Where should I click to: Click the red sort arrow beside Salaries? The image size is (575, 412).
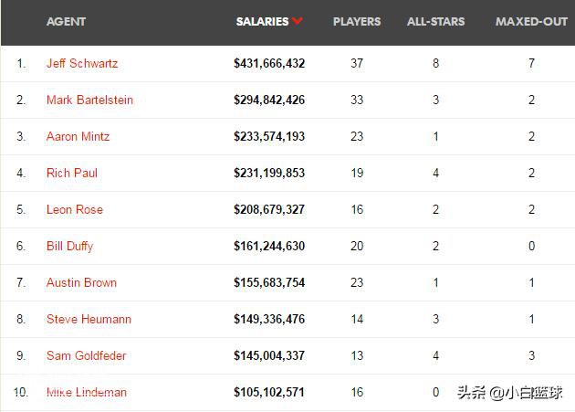(x=298, y=22)
